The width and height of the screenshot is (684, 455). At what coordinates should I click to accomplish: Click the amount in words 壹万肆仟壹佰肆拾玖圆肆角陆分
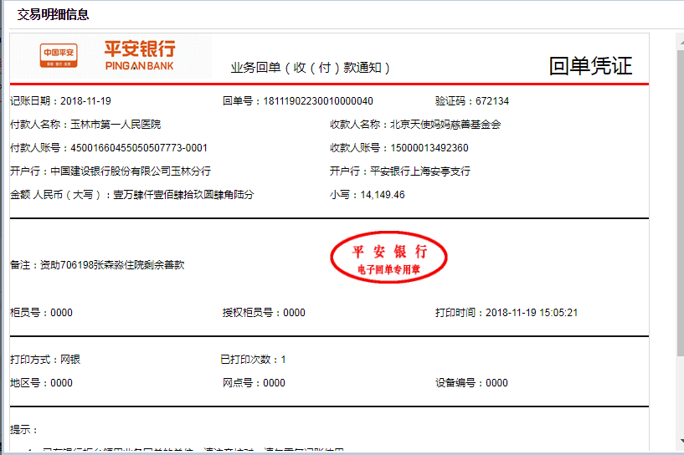tap(183, 195)
